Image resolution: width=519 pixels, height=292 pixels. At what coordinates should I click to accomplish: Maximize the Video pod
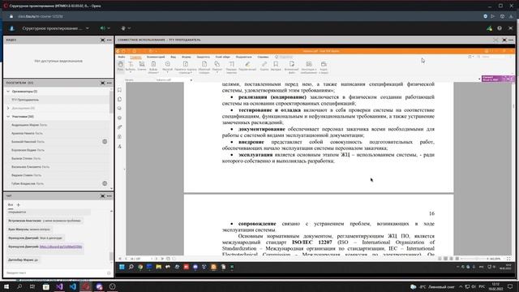point(103,40)
